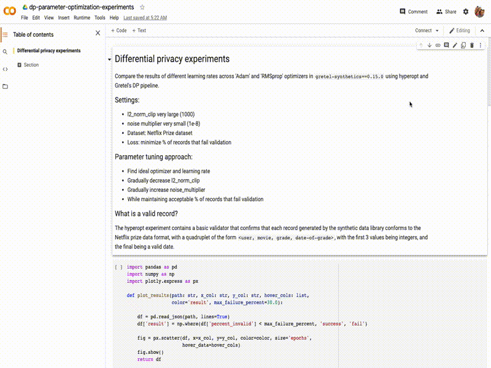Viewport: 491px width, 368px height.
Task: Click the gretel-synthetics==0.15.0 code text
Action: [x=349, y=76]
